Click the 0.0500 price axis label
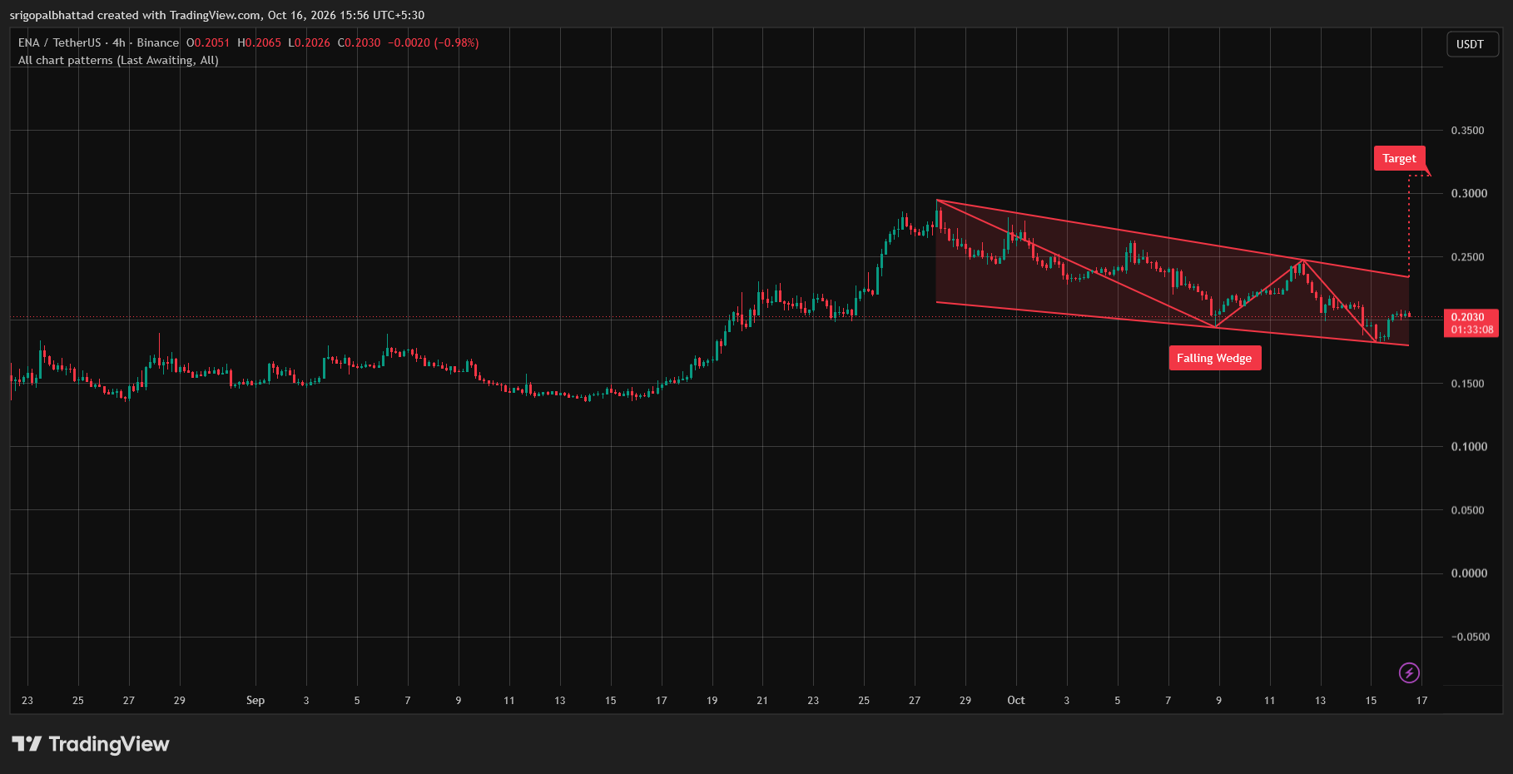This screenshot has height=774, width=1513. [x=1467, y=510]
